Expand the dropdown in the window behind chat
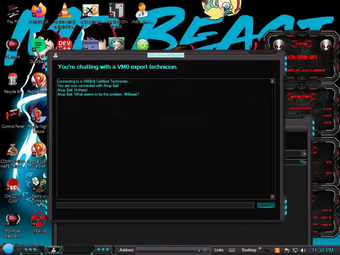The width and height of the screenshot is (340, 255). (x=304, y=153)
